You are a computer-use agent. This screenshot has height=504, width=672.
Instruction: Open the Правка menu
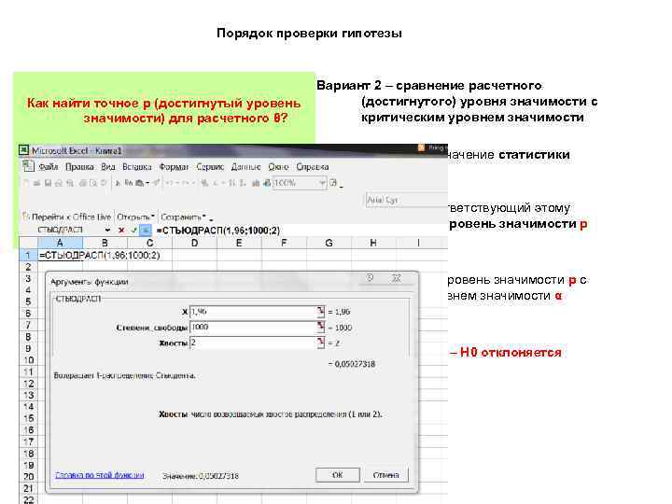[79, 167]
